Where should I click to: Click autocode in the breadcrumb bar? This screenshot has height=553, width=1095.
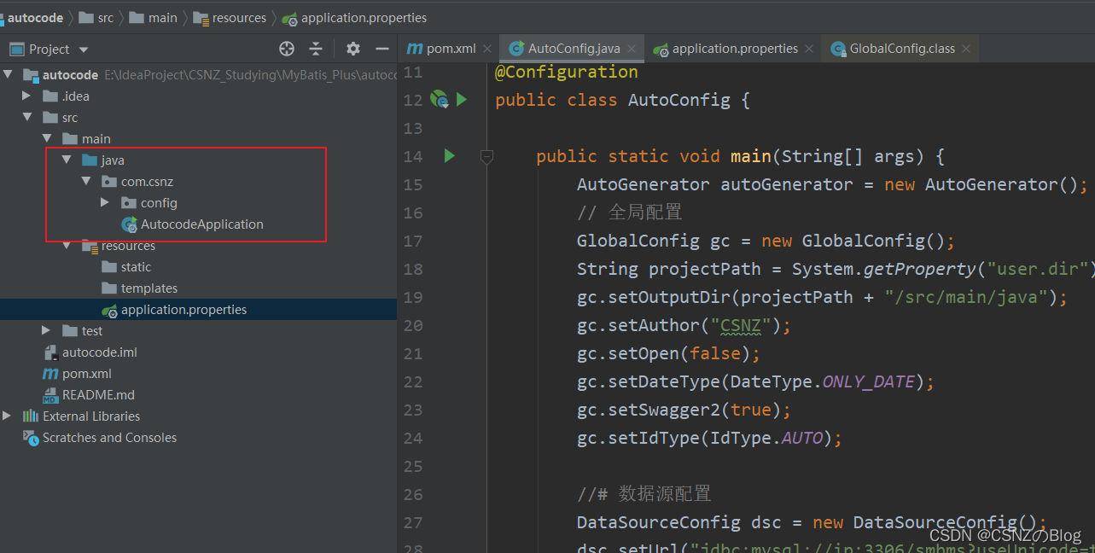click(34, 17)
